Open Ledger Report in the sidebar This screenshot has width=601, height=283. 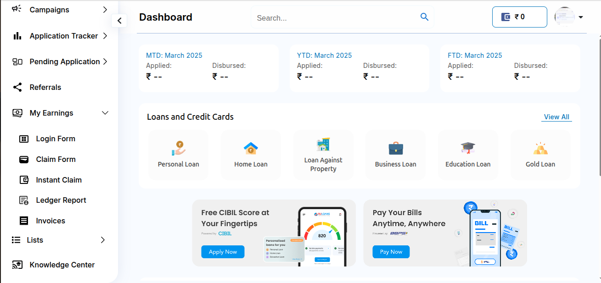[x=61, y=200]
